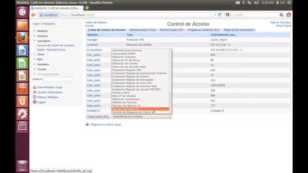This screenshot has height=173, width=308.
Task: Open network indicator menu
Action: 249,2
